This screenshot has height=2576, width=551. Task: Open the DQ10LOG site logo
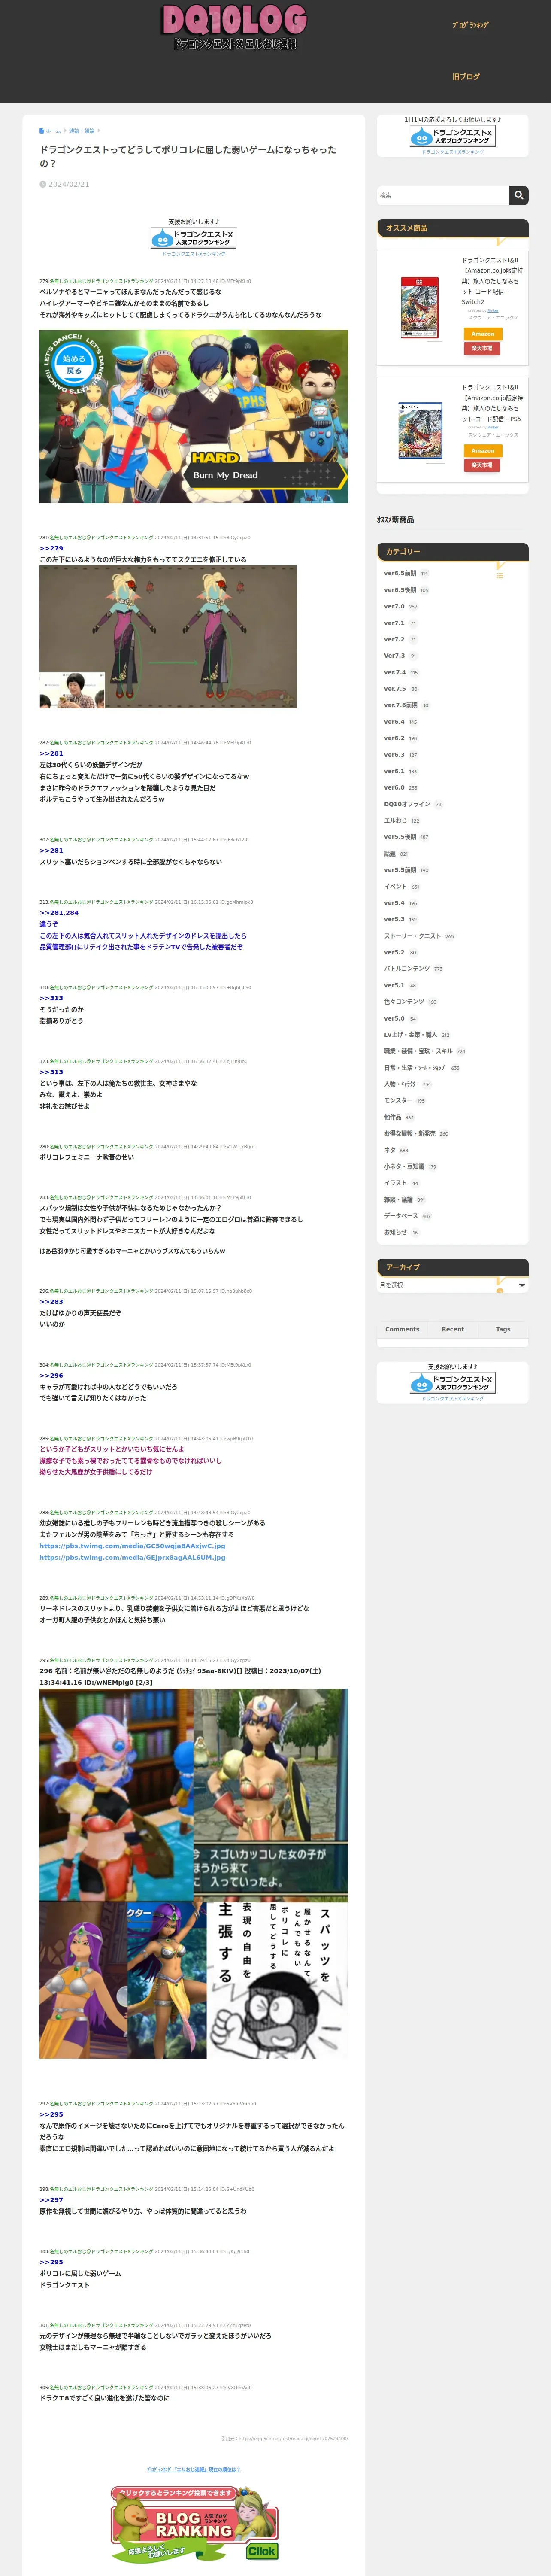pos(234,27)
